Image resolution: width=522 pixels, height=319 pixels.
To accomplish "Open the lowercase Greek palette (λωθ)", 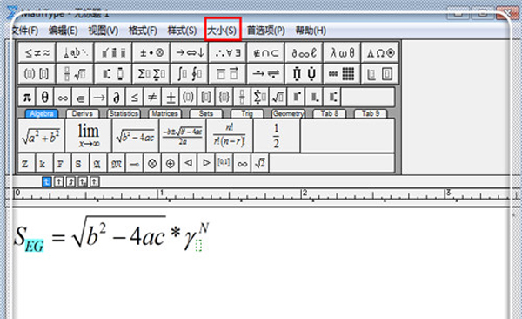I will coord(342,52).
